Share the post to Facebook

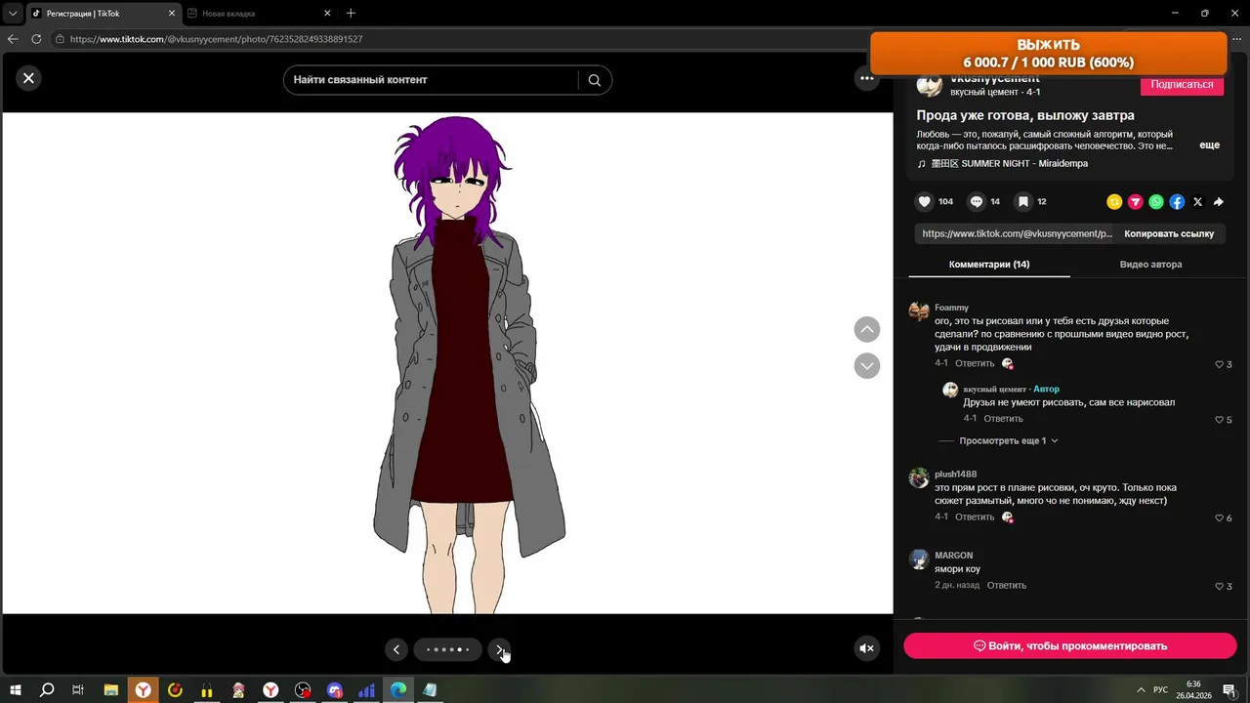coord(1177,202)
